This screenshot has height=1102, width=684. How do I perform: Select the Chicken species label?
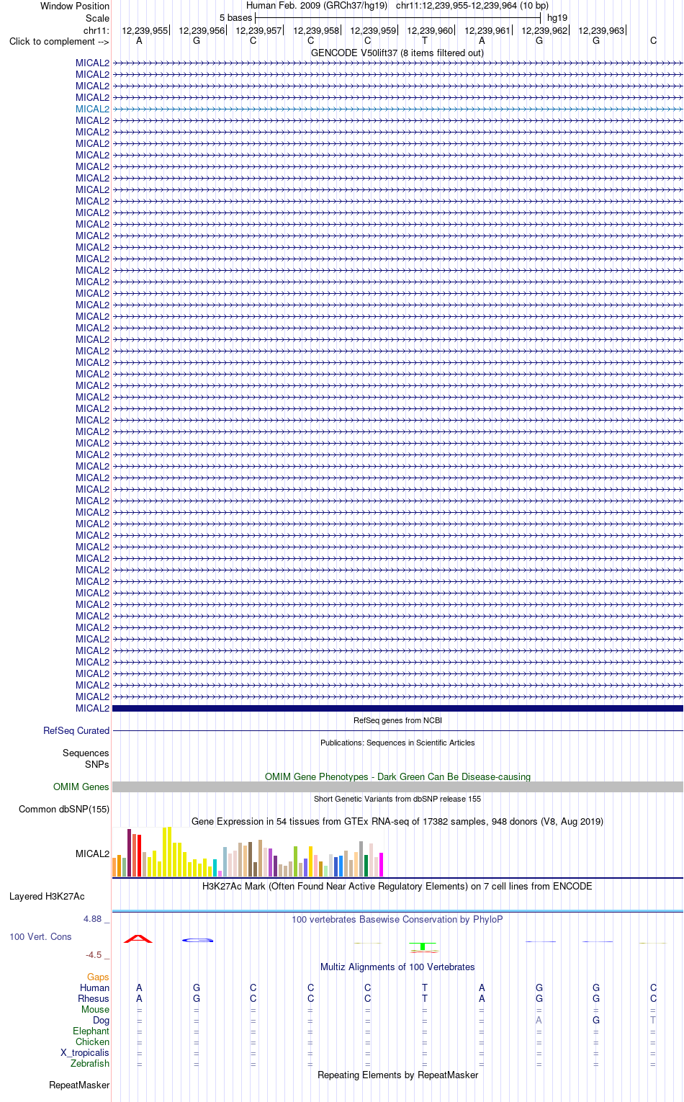click(x=92, y=1041)
